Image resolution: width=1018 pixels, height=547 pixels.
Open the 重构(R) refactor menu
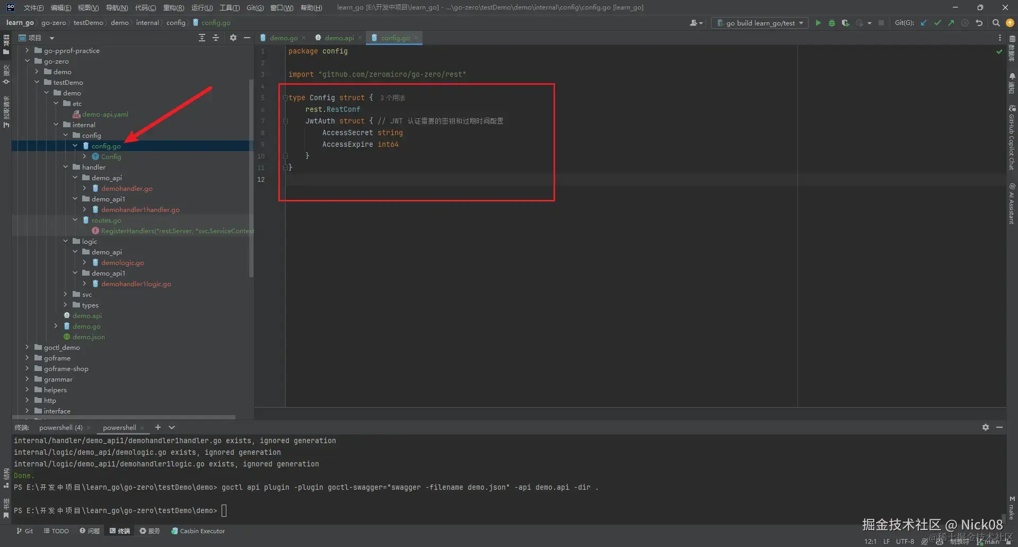(173, 7)
